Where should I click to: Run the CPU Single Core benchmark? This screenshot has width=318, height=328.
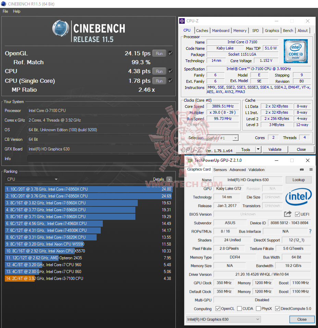pos(159,81)
